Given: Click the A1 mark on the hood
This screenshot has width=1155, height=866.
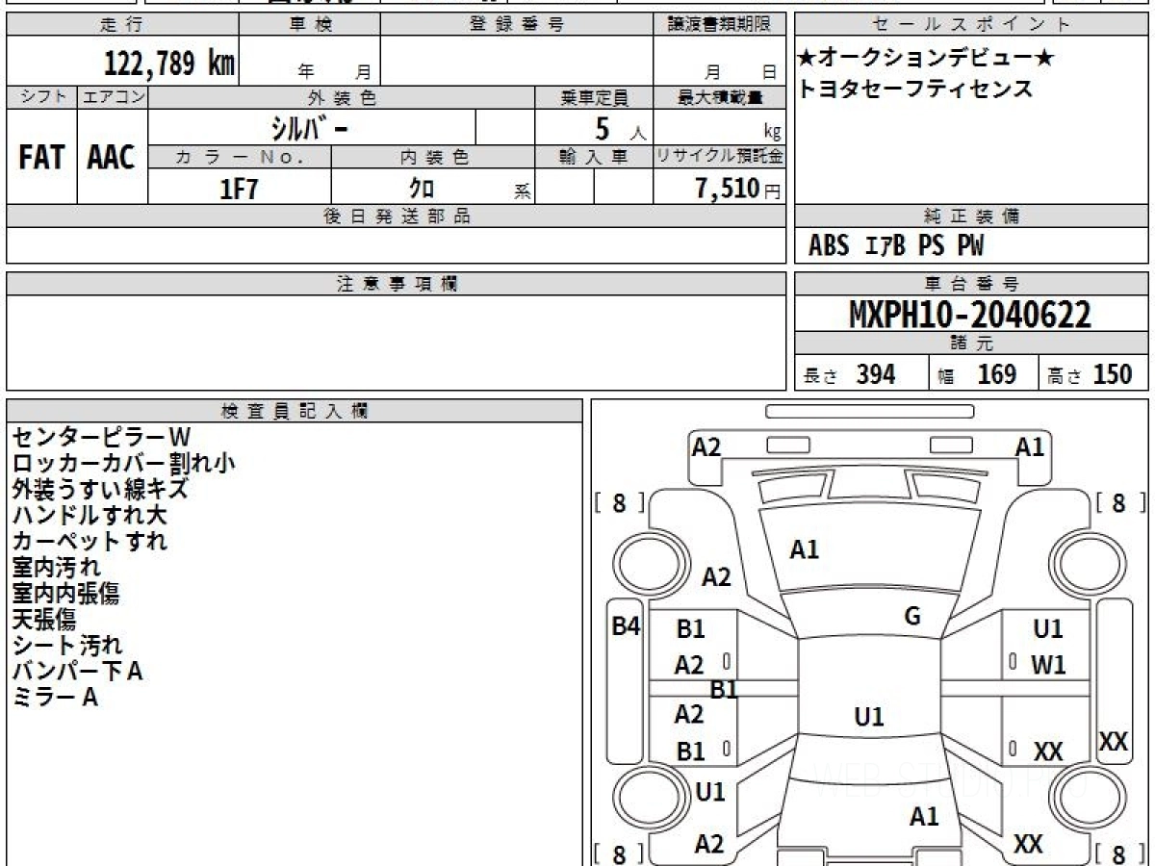Looking at the screenshot, I should point(804,550).
